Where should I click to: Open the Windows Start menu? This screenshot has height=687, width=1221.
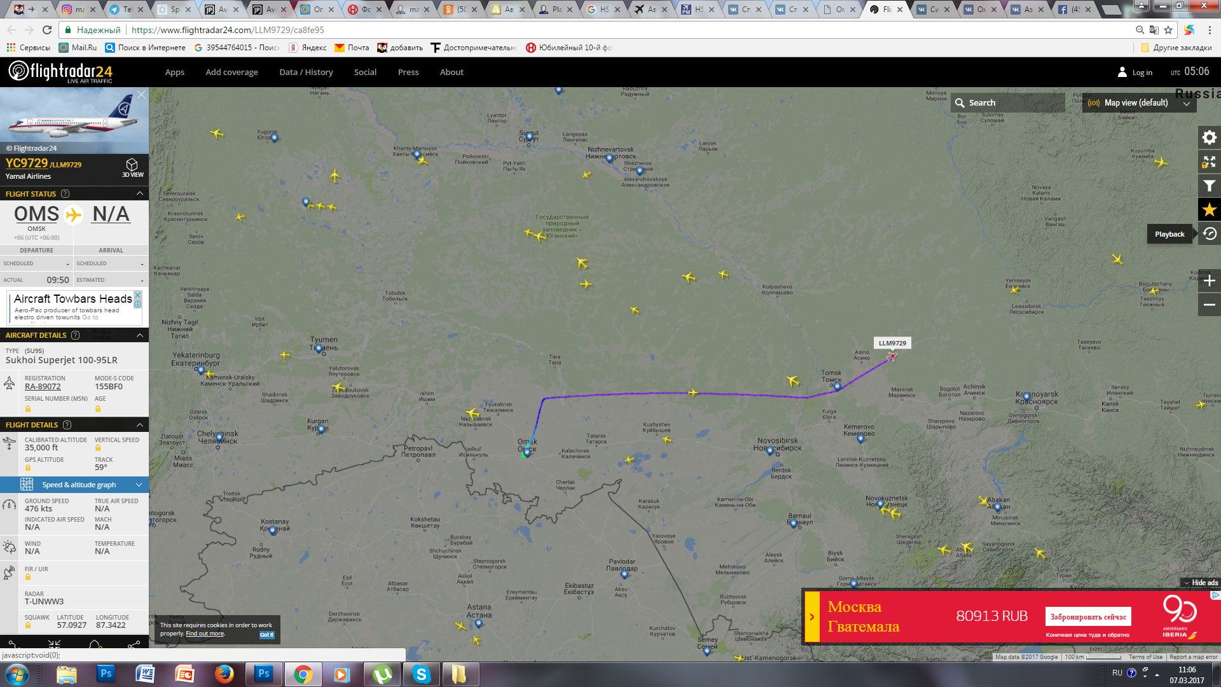[x=17, y=674]
